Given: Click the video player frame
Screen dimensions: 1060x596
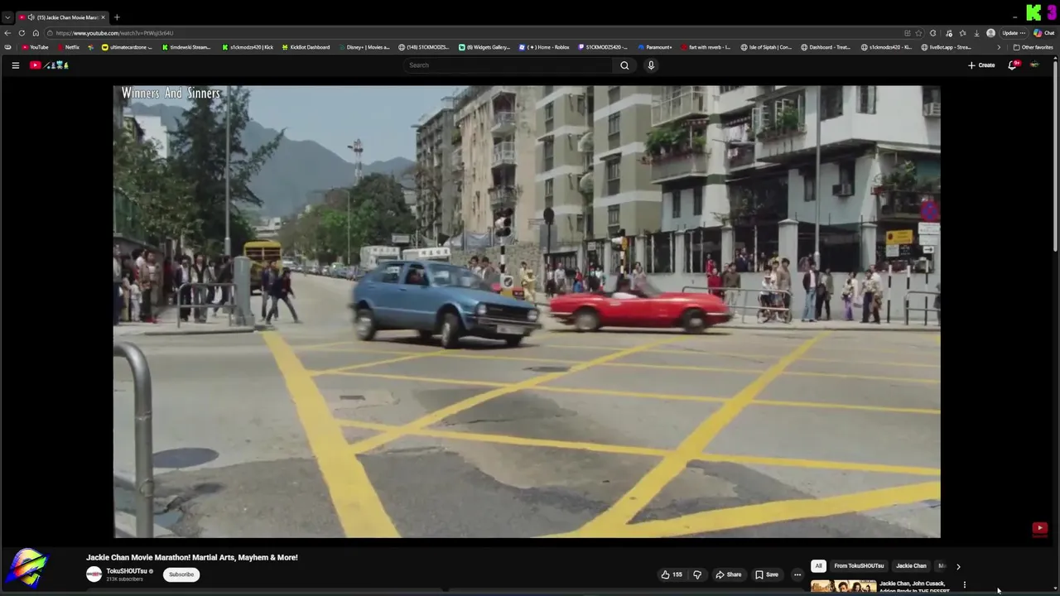Looking at the screenshot, I should 527,311.
